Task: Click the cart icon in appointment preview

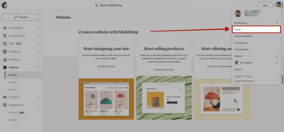Action: coord(238,109)
